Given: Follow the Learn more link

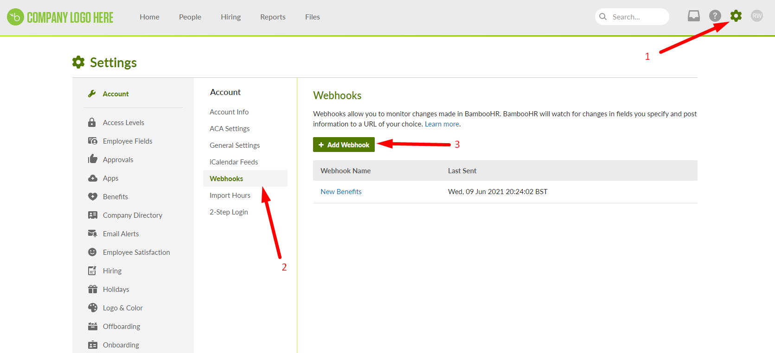Looking at the screenshot, I should coord(442,124).
